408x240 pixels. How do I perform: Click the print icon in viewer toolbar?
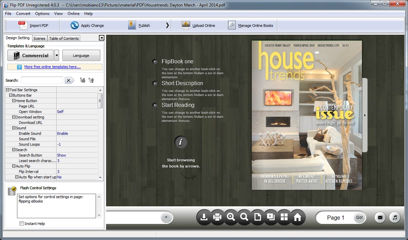217,217
